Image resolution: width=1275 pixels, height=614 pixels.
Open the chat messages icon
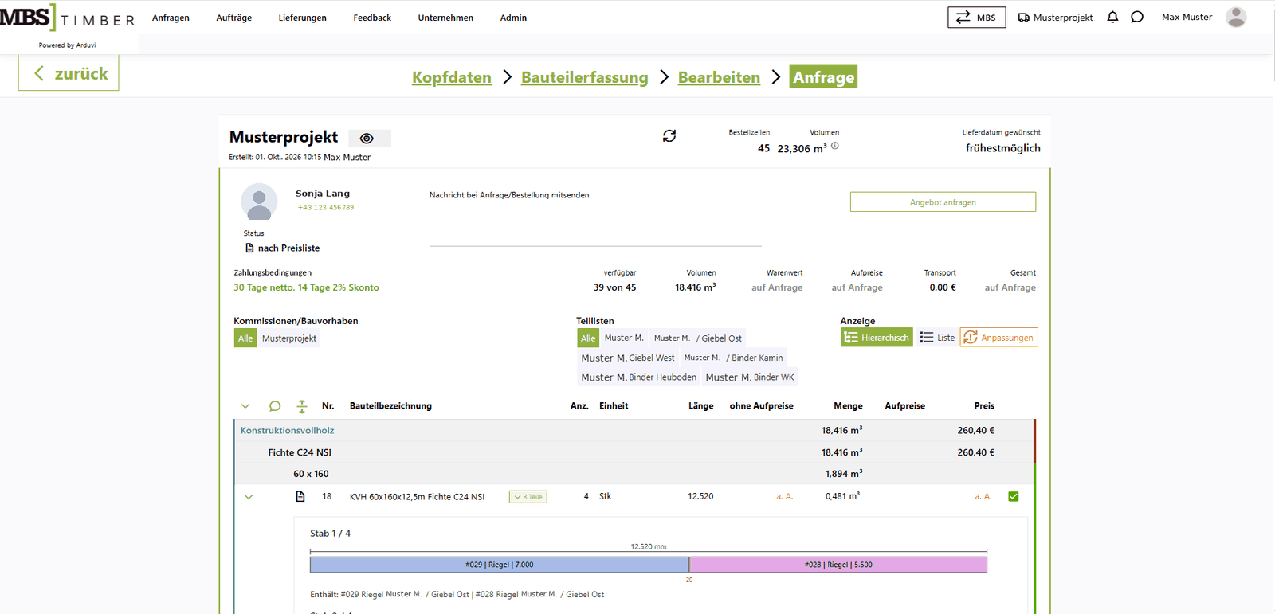pos(1137,17)
